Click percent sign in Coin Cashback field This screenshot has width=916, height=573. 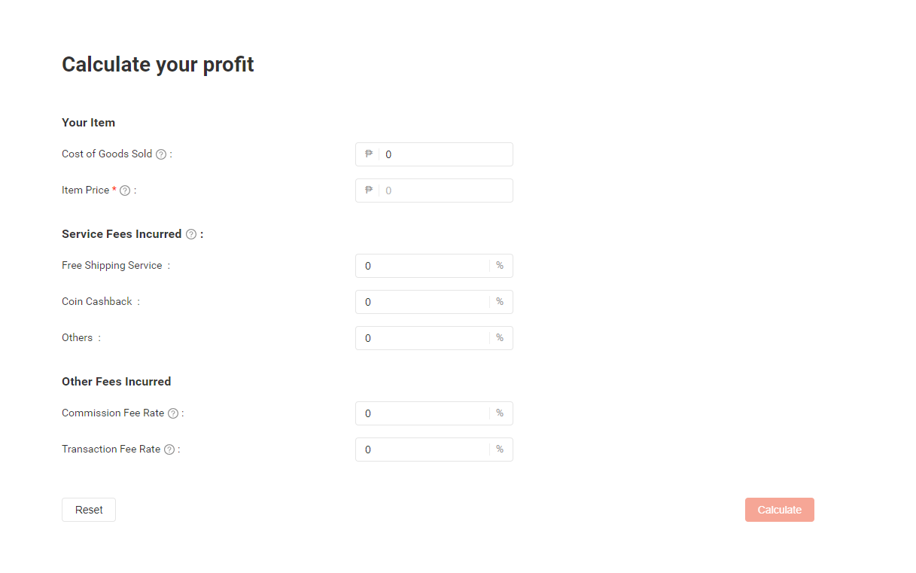tap(500, 302)
